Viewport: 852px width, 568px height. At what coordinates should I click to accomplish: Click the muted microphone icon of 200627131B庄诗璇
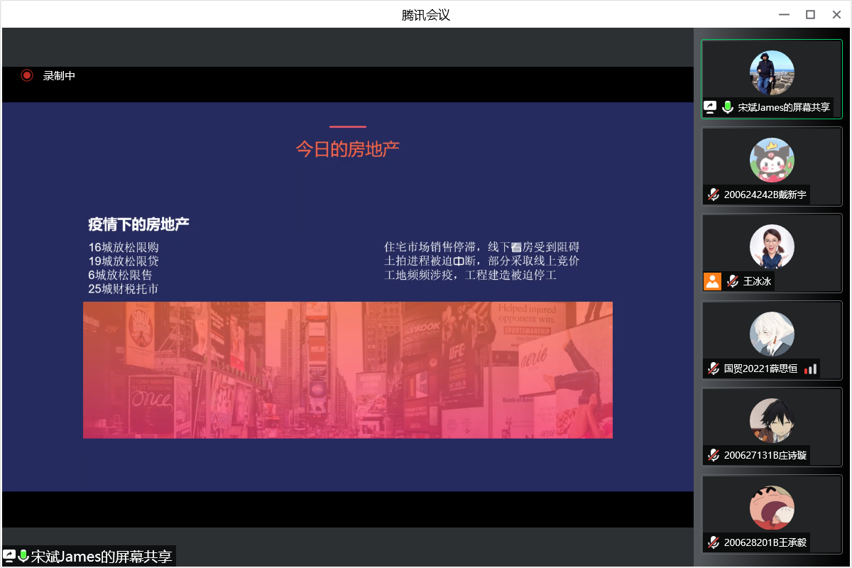714,456
